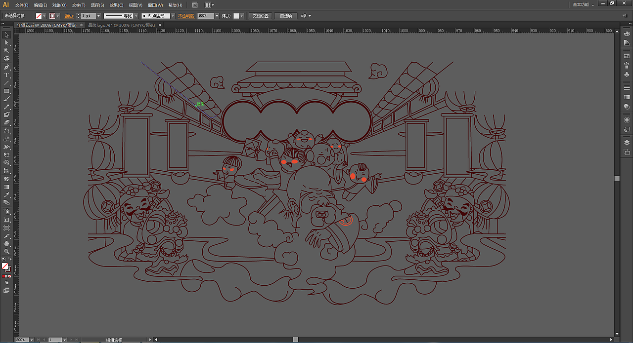Open the 效果(C) menu
Screen dimensions: 633x343
point(117,5)
